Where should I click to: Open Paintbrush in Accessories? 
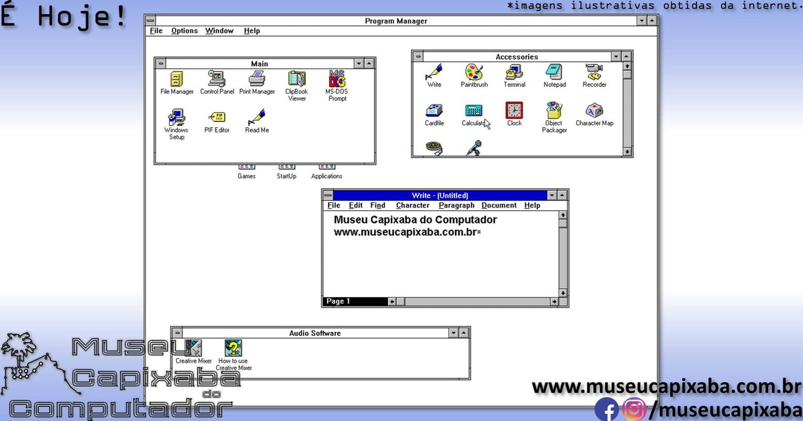tap(474, 76)
